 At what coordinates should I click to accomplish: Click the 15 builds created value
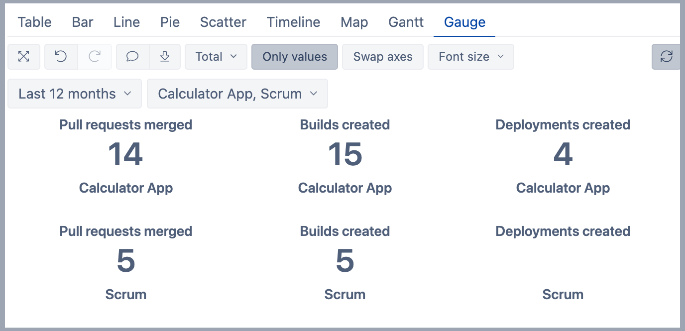coord(344,154)
